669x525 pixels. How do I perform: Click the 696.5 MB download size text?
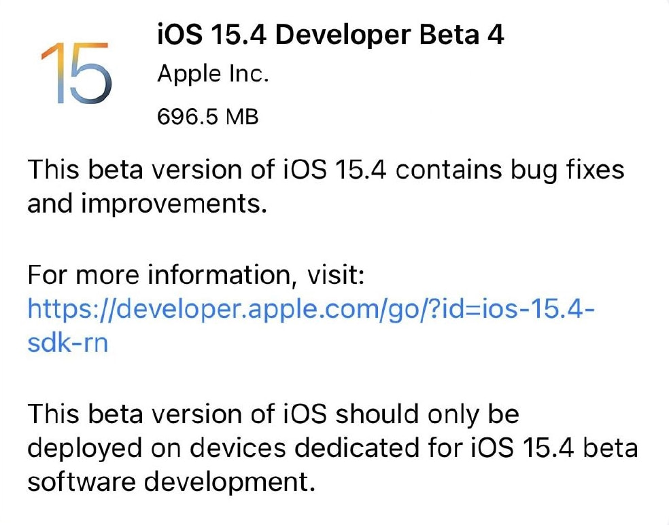208,116
